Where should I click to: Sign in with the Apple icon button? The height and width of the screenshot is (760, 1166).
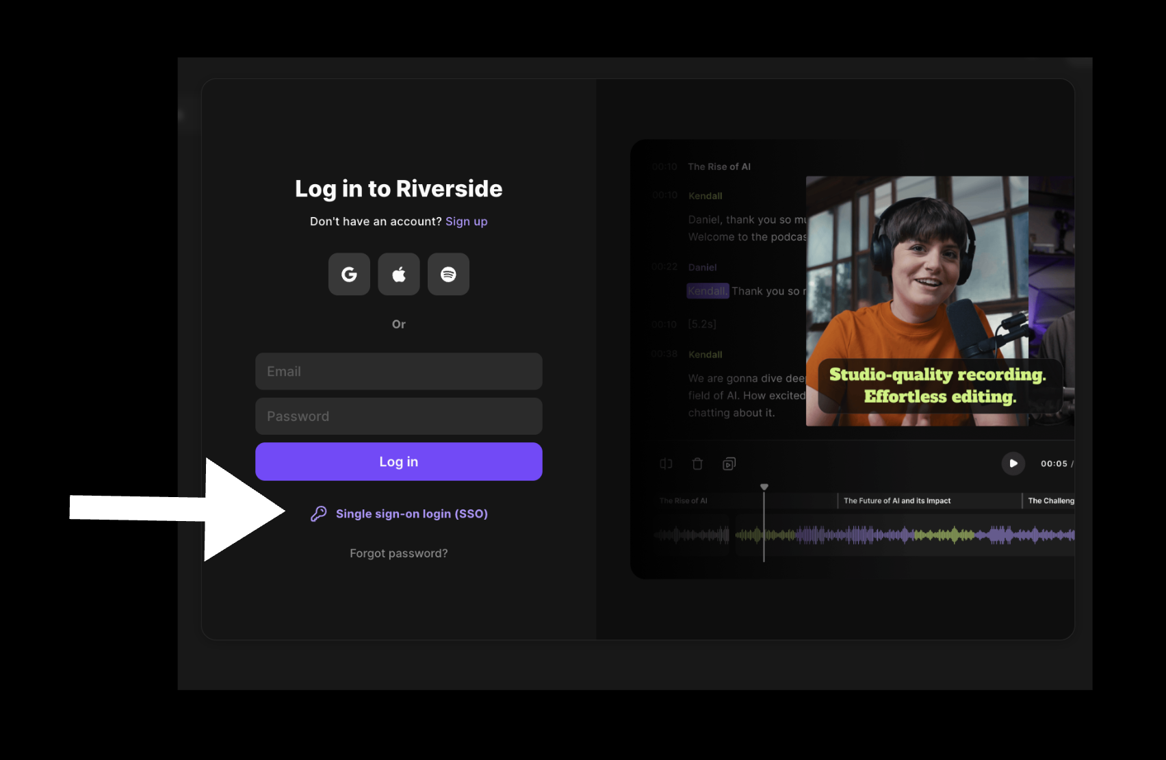pos(399,274)
